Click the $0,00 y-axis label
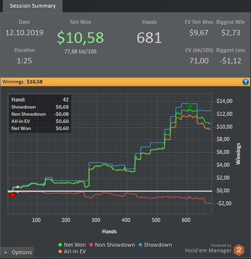The image size is (251, 259). [223, 190]
